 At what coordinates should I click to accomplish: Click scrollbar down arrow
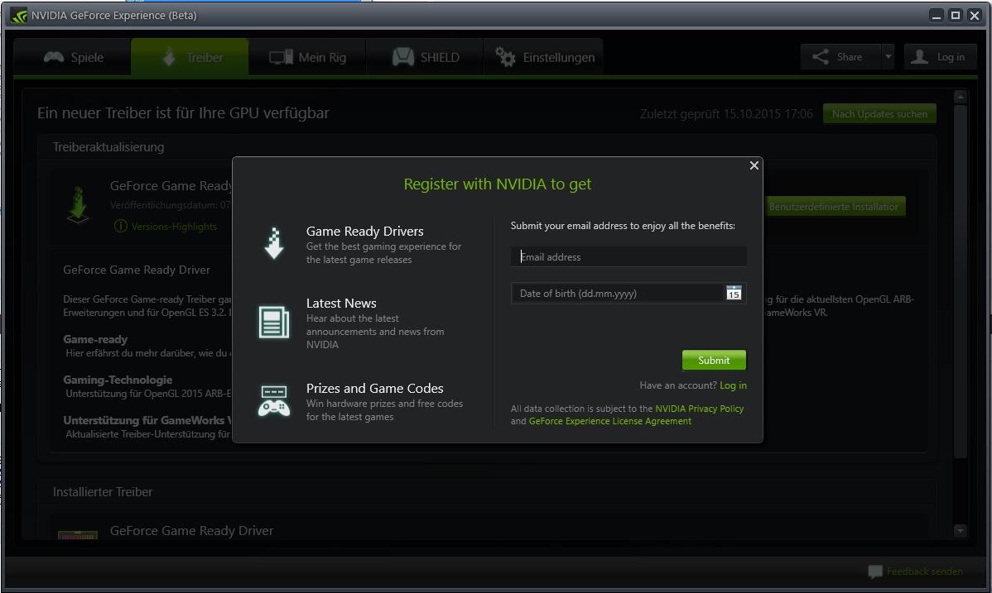point(961,531)
